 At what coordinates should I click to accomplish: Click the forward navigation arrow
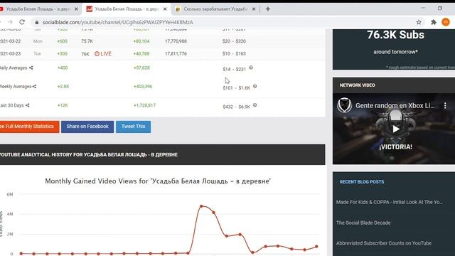pos(10,22)
